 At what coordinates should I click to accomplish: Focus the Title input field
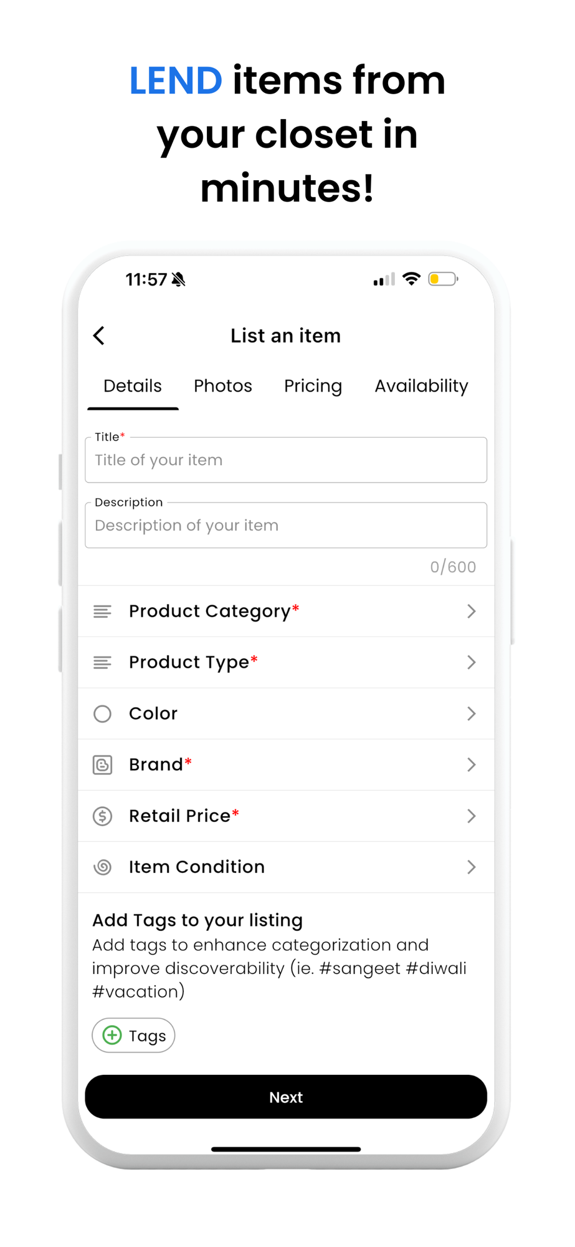click(286, 460)
